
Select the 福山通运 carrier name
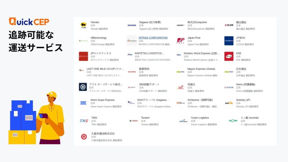tap(241, 22)
